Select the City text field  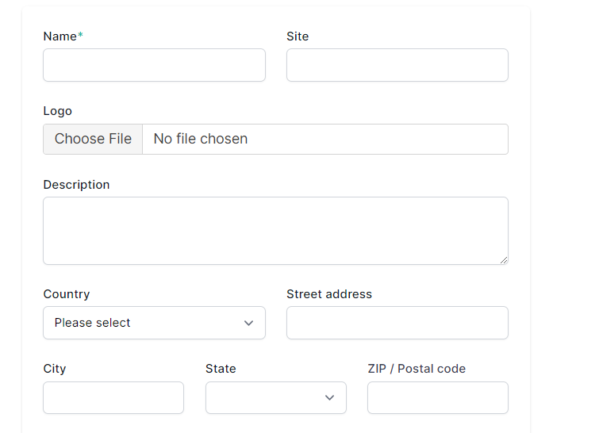click(113, 397)
